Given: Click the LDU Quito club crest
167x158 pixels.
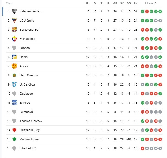Looking at the screenshot, I should 14,20.
